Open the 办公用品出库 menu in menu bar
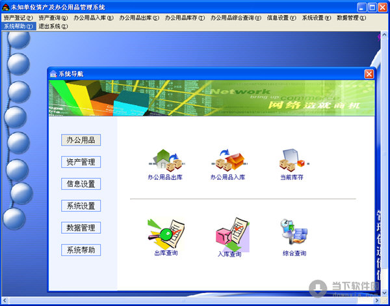Viewport: 390px width, 306px height. (139, 18)
